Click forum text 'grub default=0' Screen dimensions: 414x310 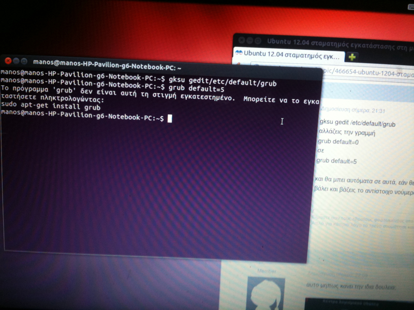(338, 142)
